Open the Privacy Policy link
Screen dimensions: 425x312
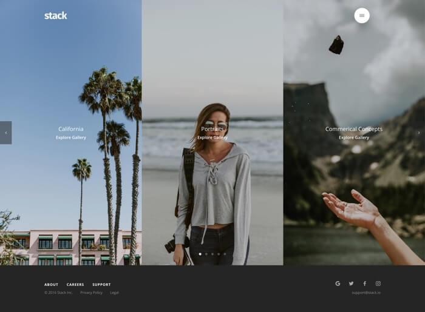pyautogui.click(x=91, y=293)
